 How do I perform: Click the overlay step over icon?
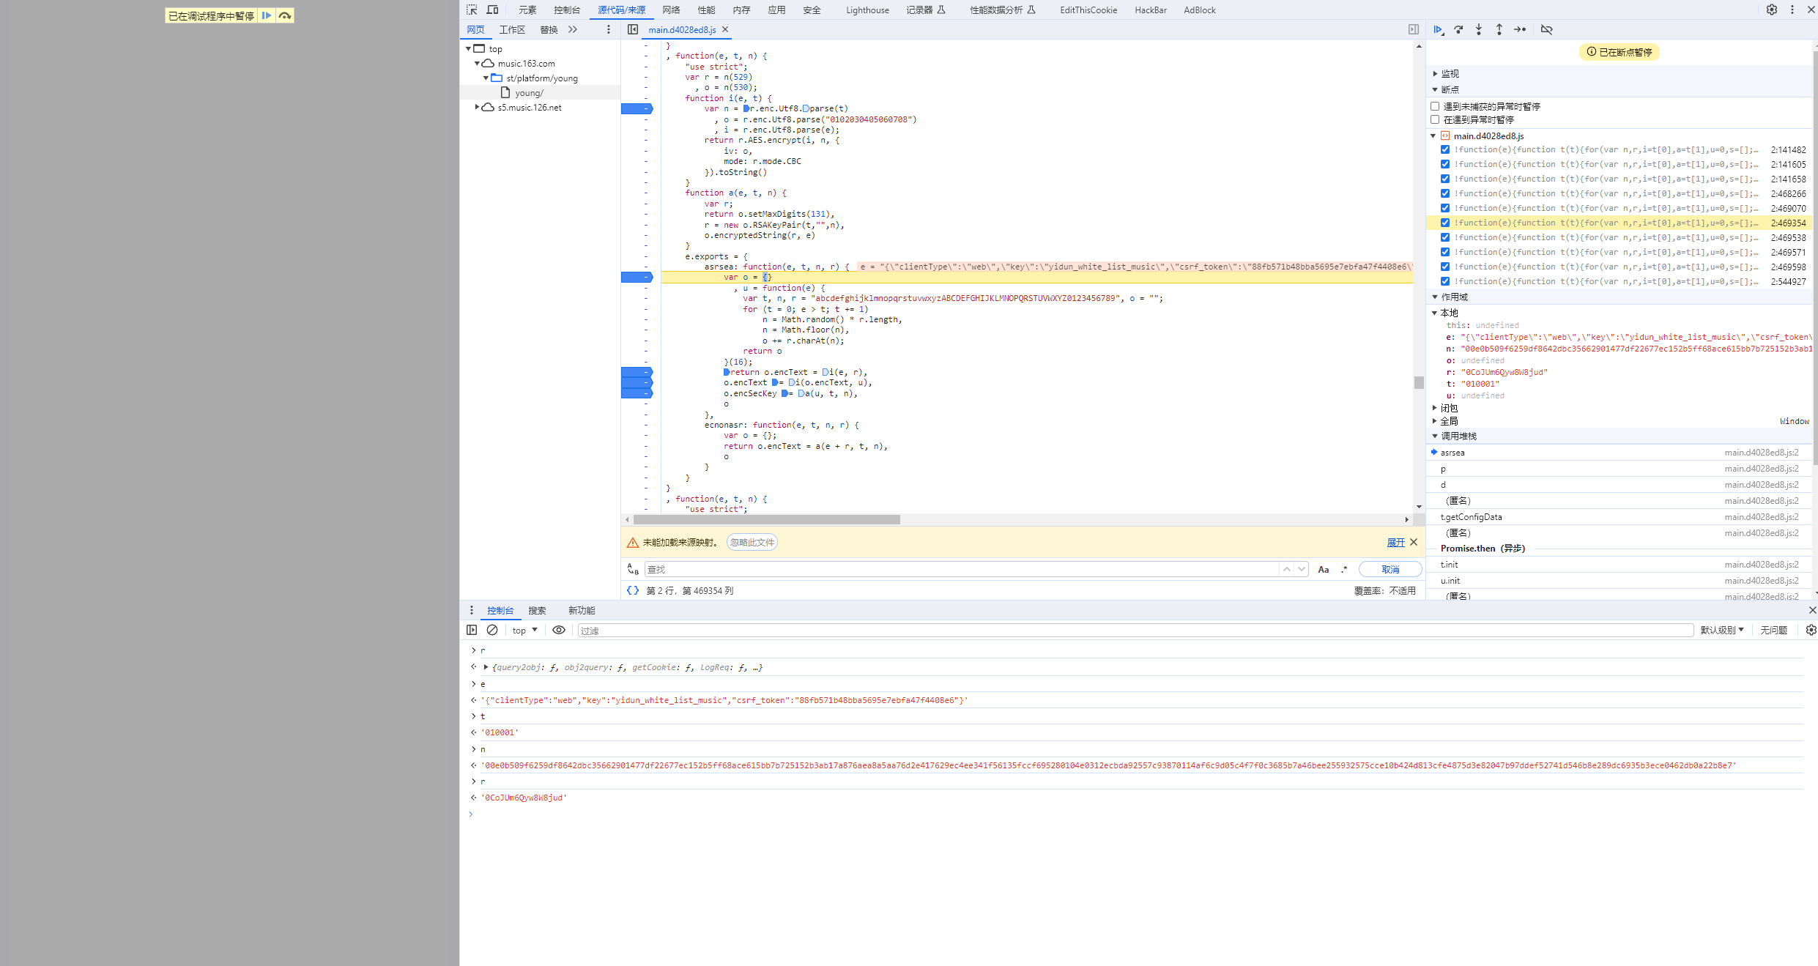(x=285, y=15)
